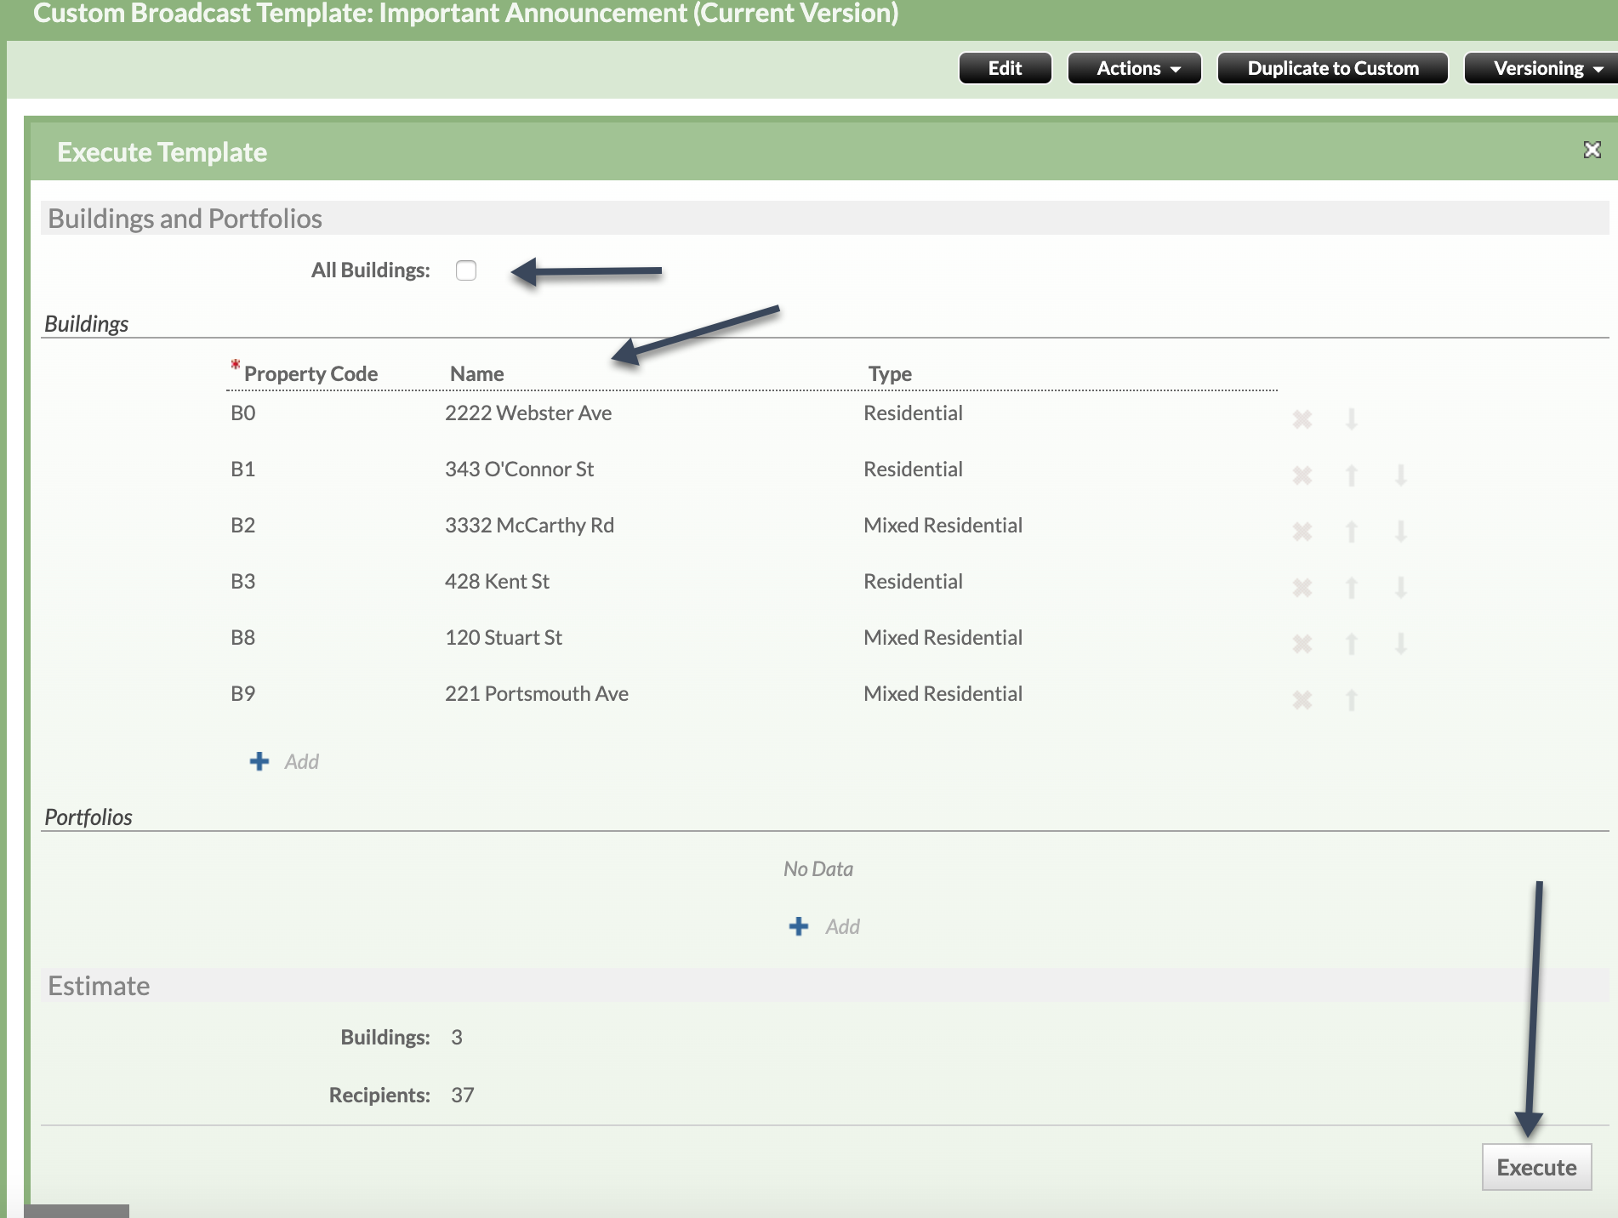Open the Actions dropdown menu
The height and width of the screenshot is (1218, 1618).
click(x=1134, y=68)
